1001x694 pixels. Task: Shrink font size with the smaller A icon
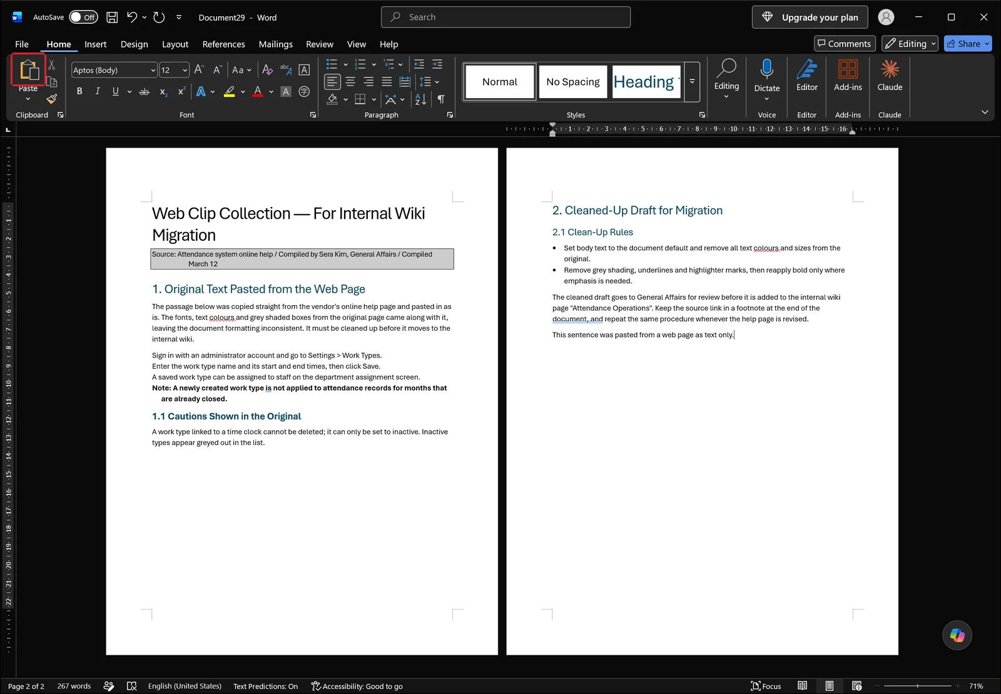point(217,70)
